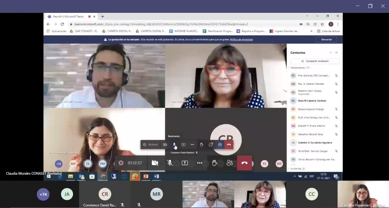Open Ingreso Familiar de... bookmark

(x=284, y=31)
